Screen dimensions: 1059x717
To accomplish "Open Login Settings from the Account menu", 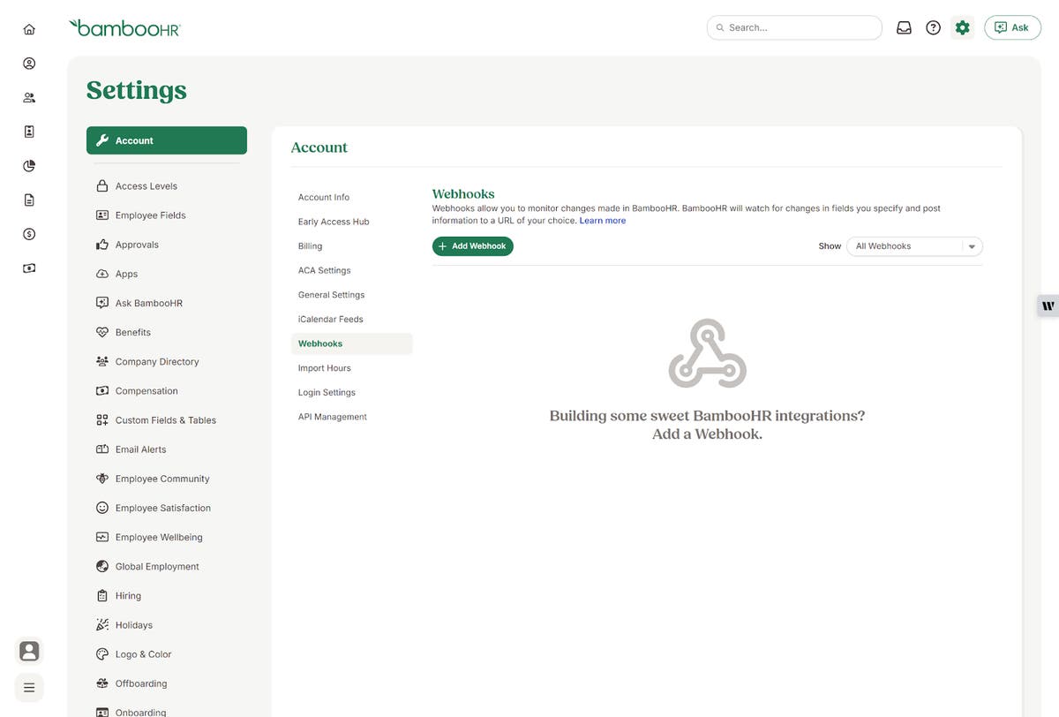I will point(326,391).
